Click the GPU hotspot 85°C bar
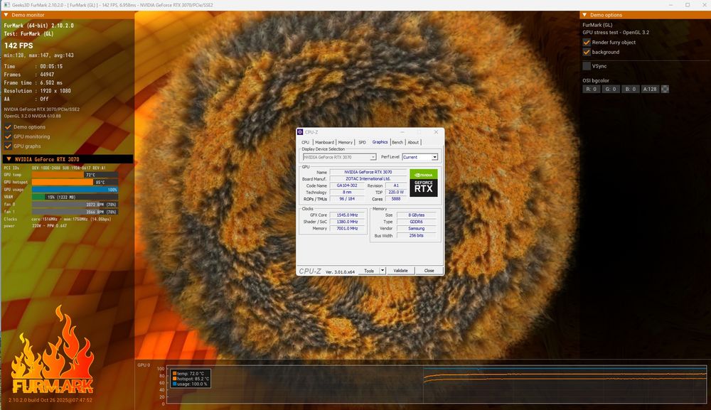 (x=75, y=182)
